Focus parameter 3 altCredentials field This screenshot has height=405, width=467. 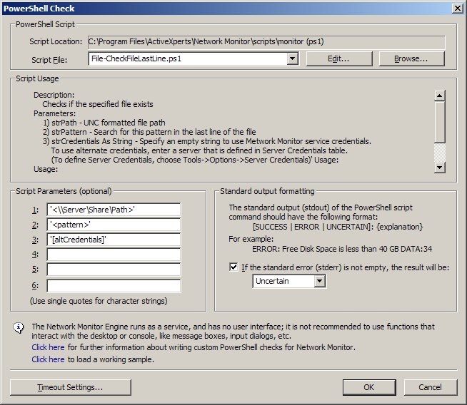coord(114,240)
